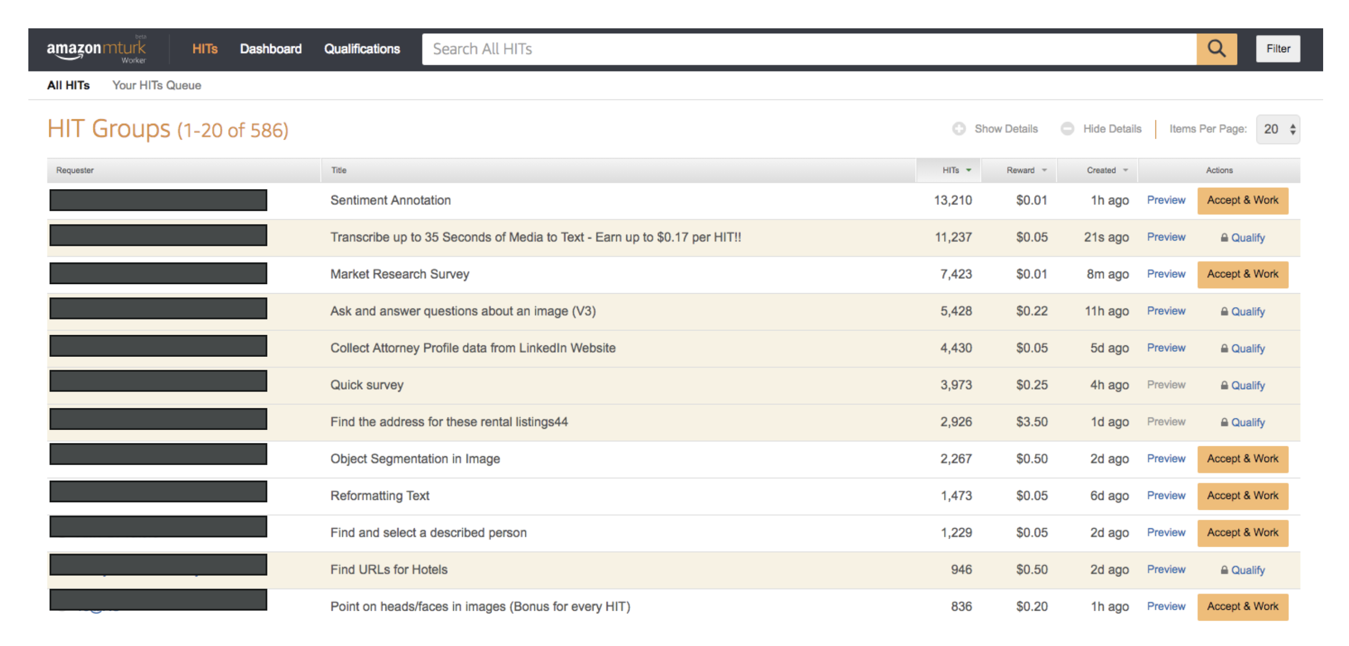
Task: Sort by Created column arrow
Action: 1125,170
